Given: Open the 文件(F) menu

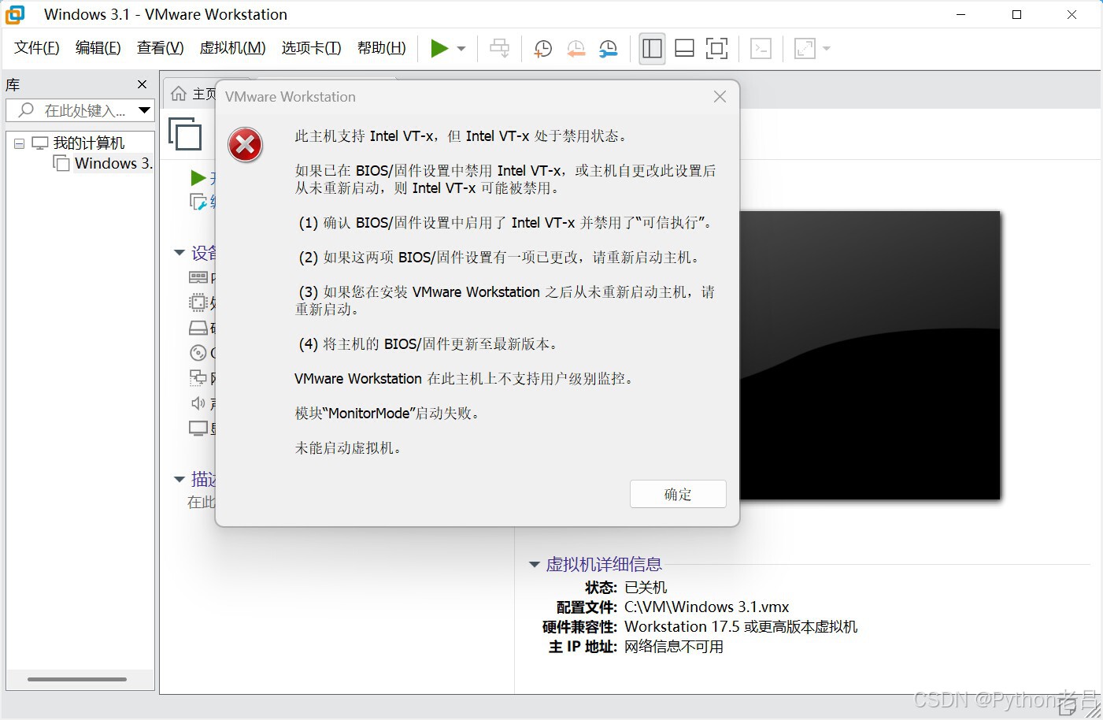Looking at the screenshot, I should click(x=37, y=48).
